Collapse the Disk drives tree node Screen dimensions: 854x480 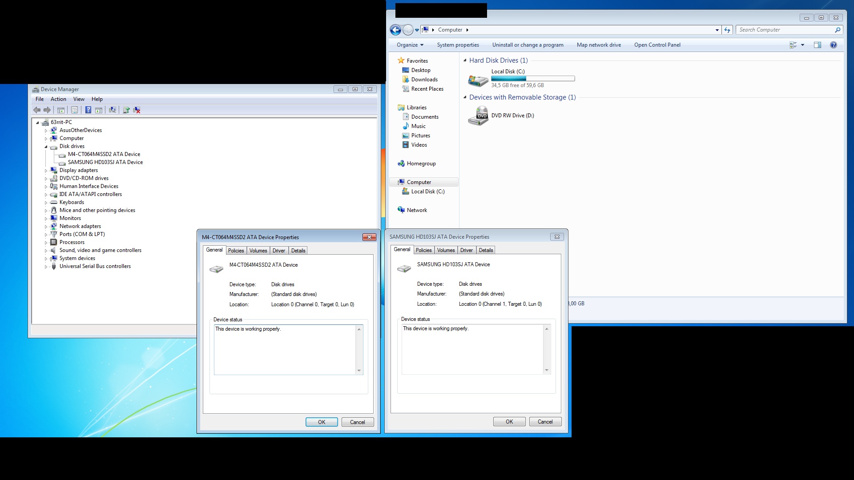tap(46, 147)
